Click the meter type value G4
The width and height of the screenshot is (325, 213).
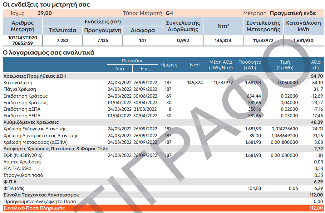pos(169,13)
